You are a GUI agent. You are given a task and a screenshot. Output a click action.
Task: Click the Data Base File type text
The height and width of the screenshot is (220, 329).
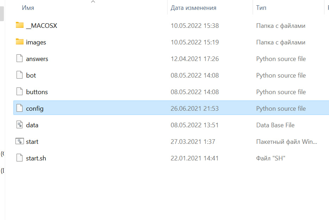coord(275,125)
